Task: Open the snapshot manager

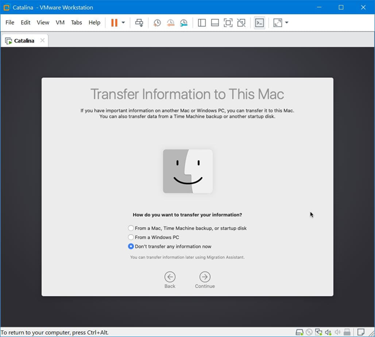Action: [184, 22]
